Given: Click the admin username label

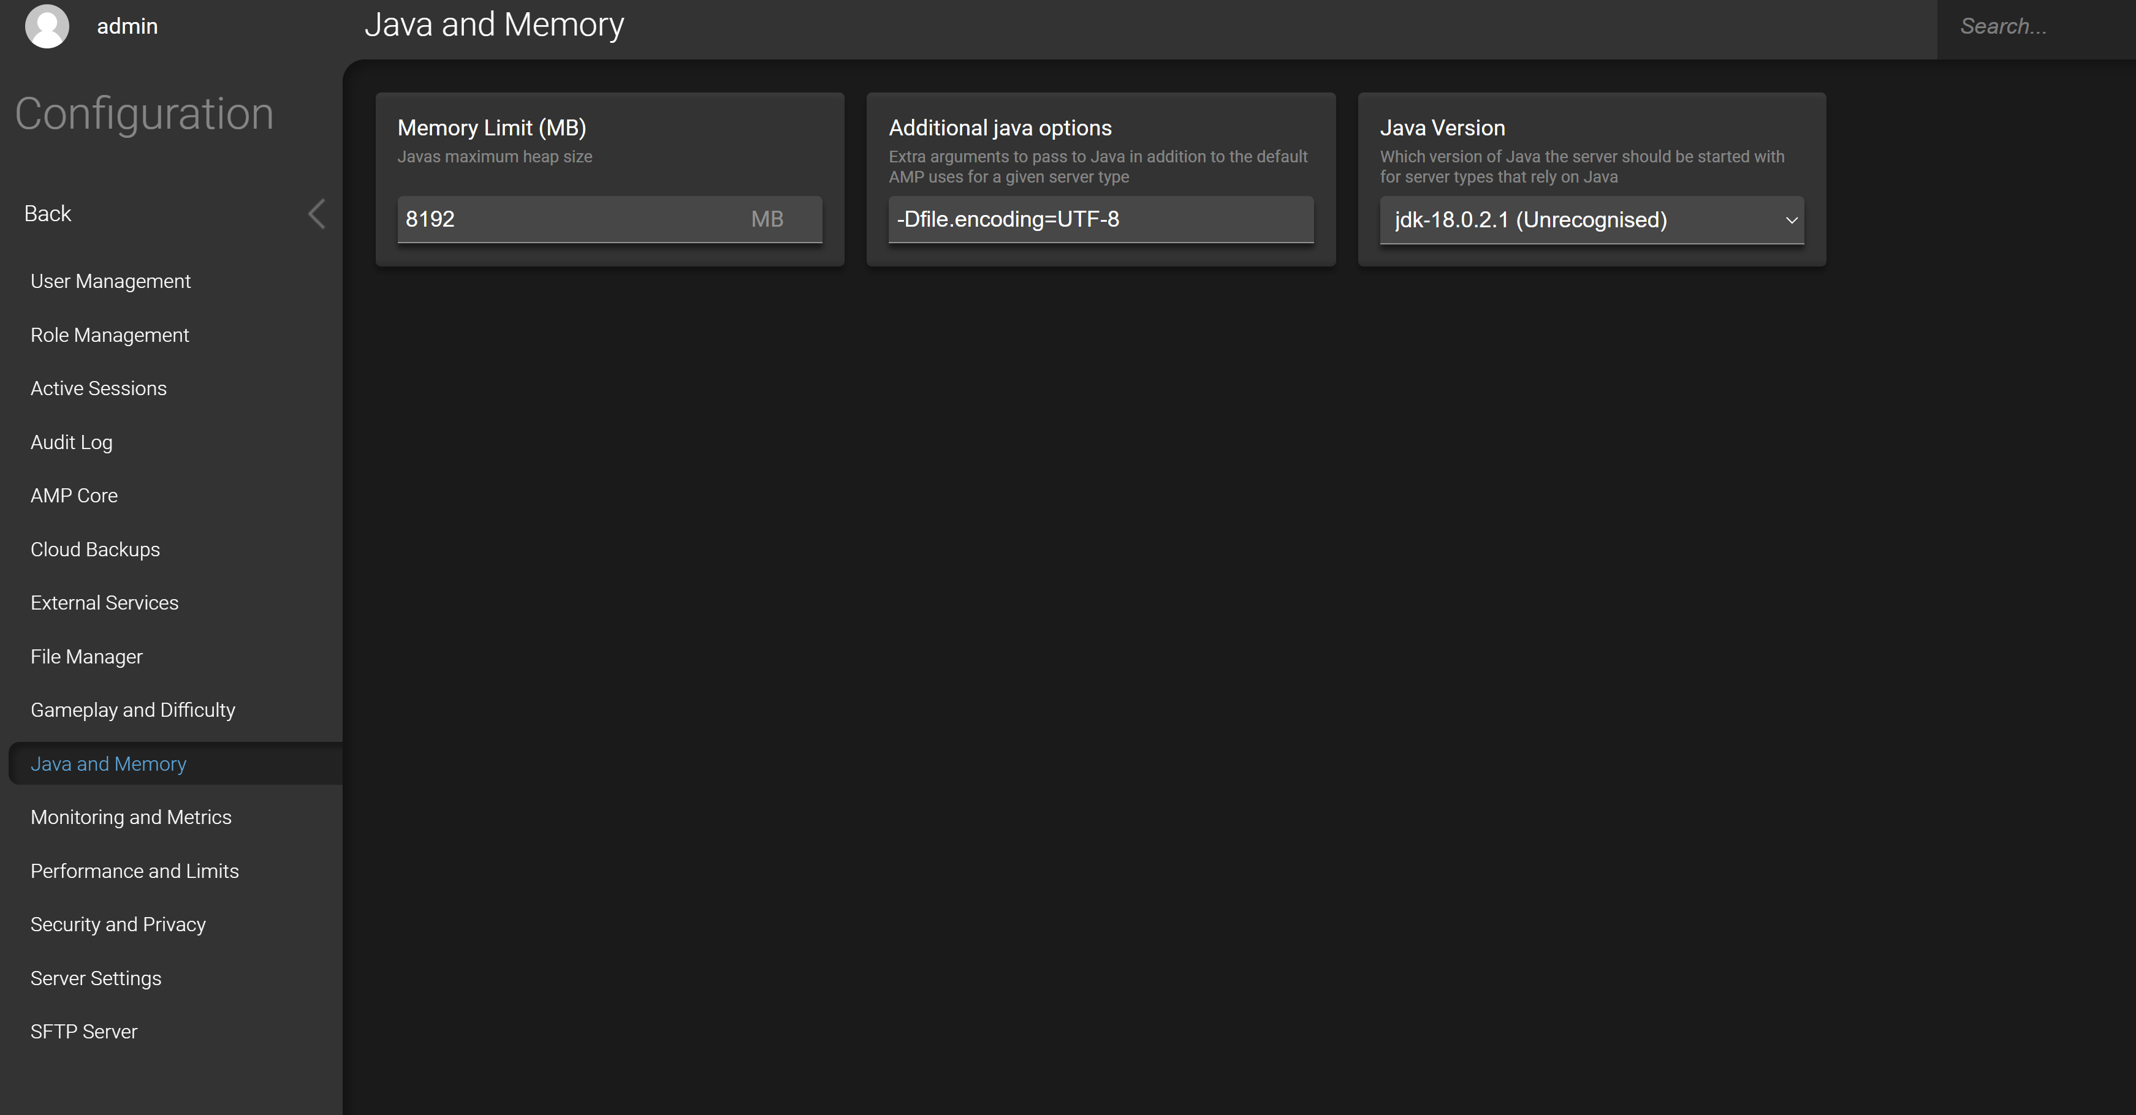Looking at the screenshot, I should click(127, 26).
